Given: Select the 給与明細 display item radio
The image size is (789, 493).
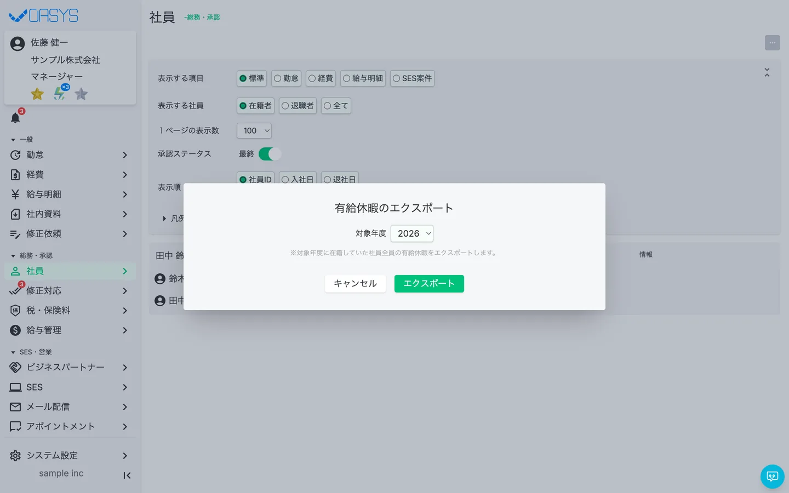Looking at the screenshot, I should coord(363,78).
